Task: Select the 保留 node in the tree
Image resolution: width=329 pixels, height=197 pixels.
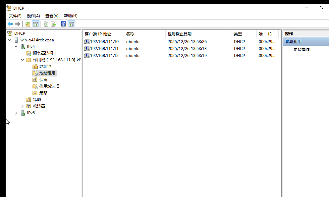Action: pyautogui.click(x=43, y=80)
